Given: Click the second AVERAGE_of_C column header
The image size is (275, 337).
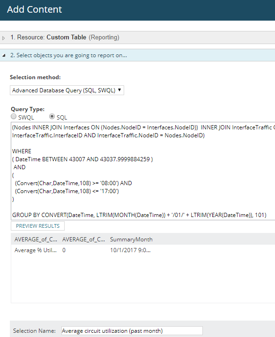Looking at the screenshot, I should 83,240.
